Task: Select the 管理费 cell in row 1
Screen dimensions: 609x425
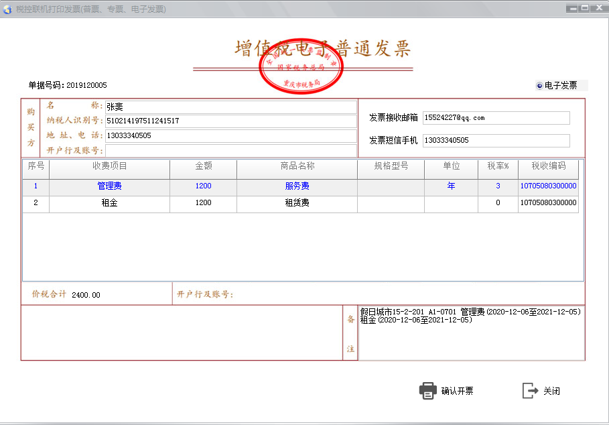Action: click(x=109, y=186)
